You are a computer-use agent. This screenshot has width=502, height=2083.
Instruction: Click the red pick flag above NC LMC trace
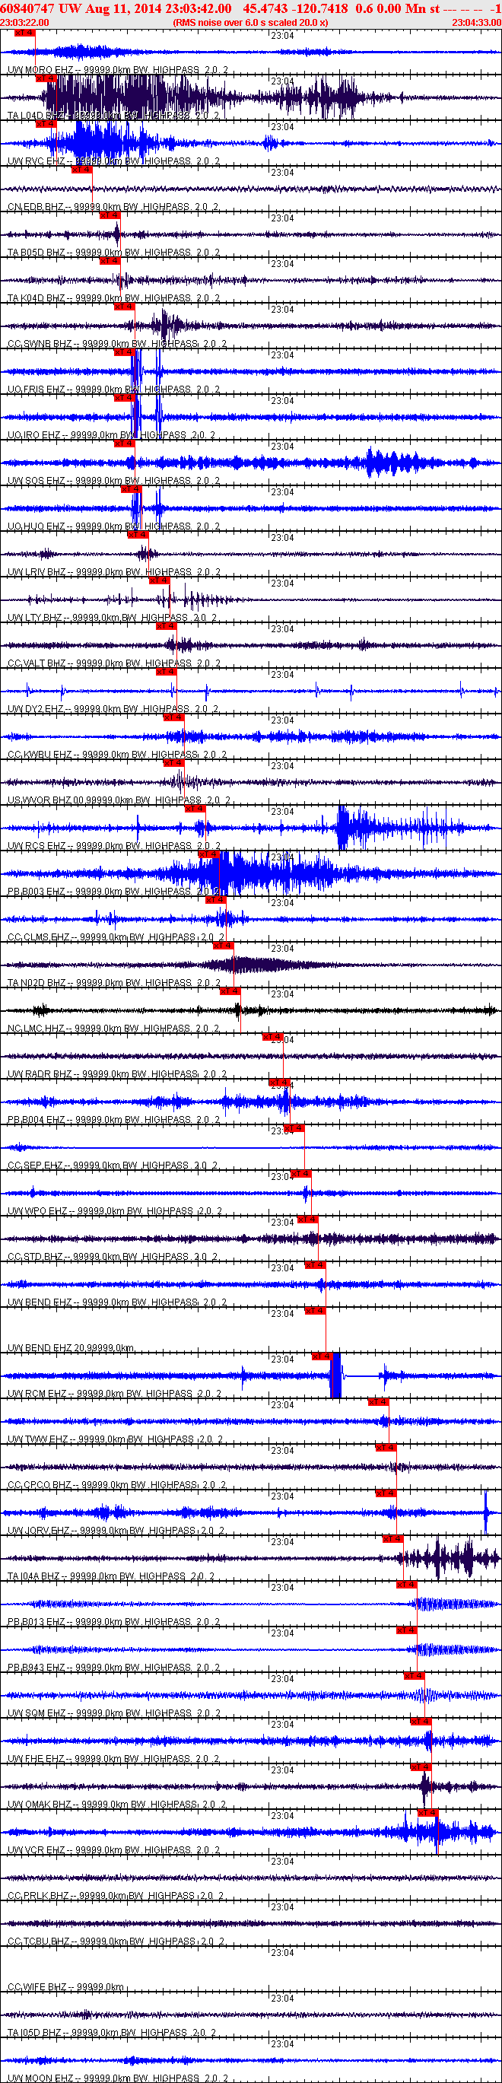(x=230, y=991)
